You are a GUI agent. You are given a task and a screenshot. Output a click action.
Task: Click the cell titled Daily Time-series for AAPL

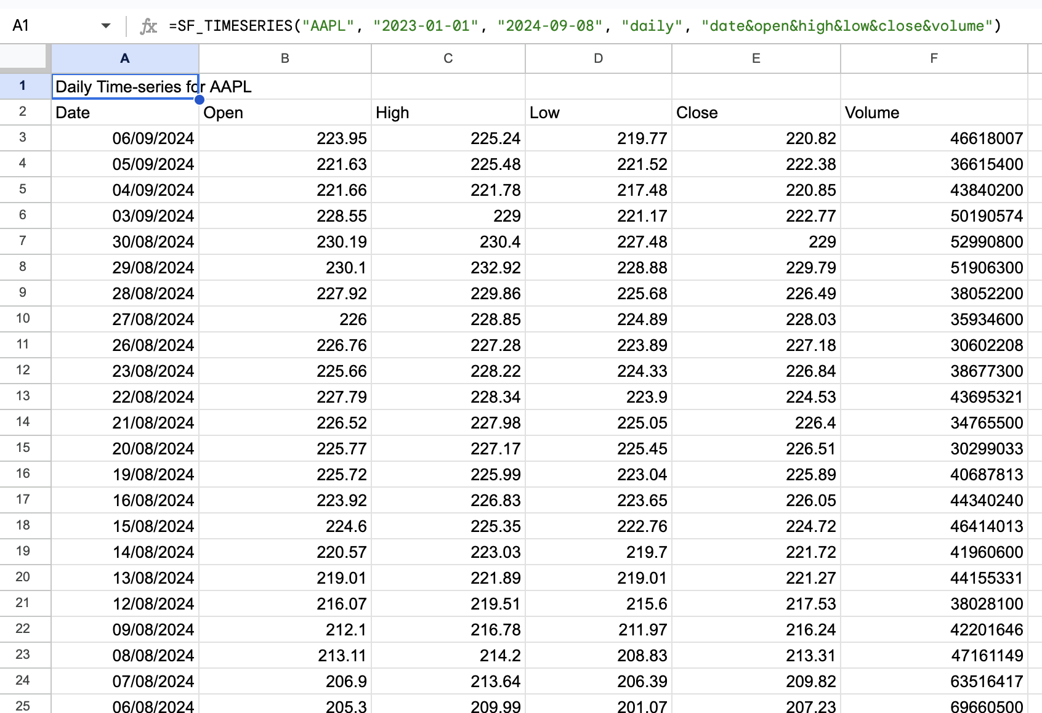pyautogui.click(x=125, y=86)
